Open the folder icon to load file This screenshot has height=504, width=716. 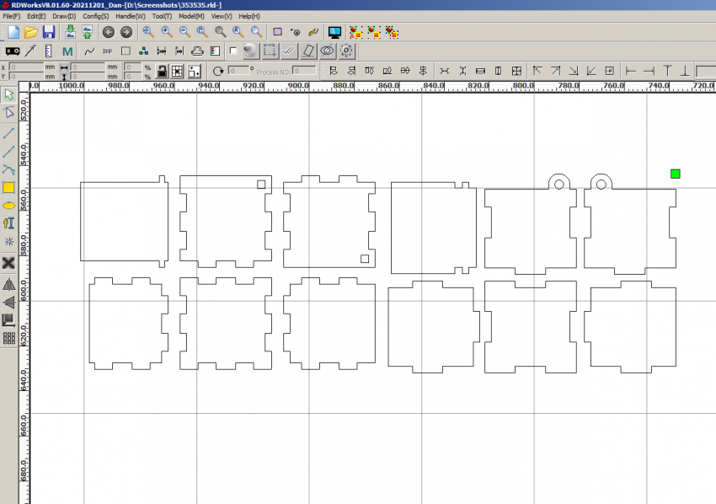31,32
